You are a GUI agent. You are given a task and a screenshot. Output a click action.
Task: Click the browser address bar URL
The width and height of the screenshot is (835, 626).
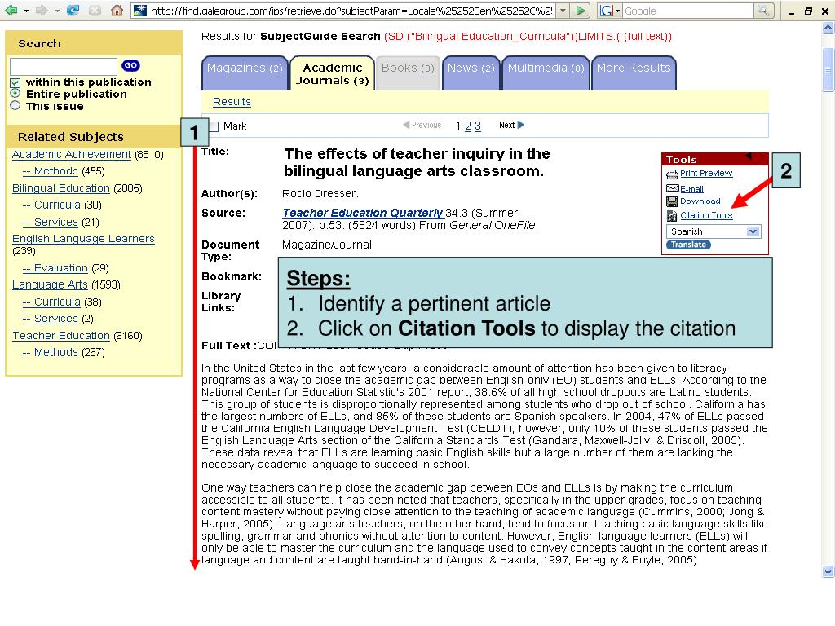pos(351,11)
